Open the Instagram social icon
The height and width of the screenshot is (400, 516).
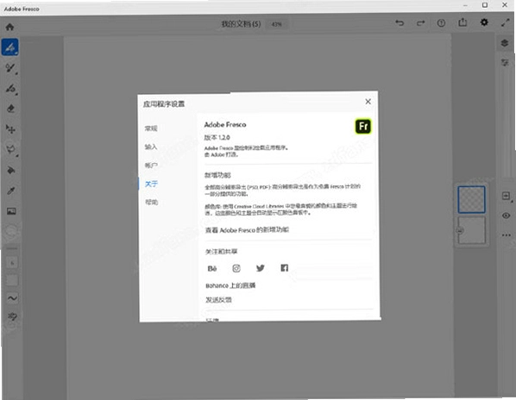point(236,268)
